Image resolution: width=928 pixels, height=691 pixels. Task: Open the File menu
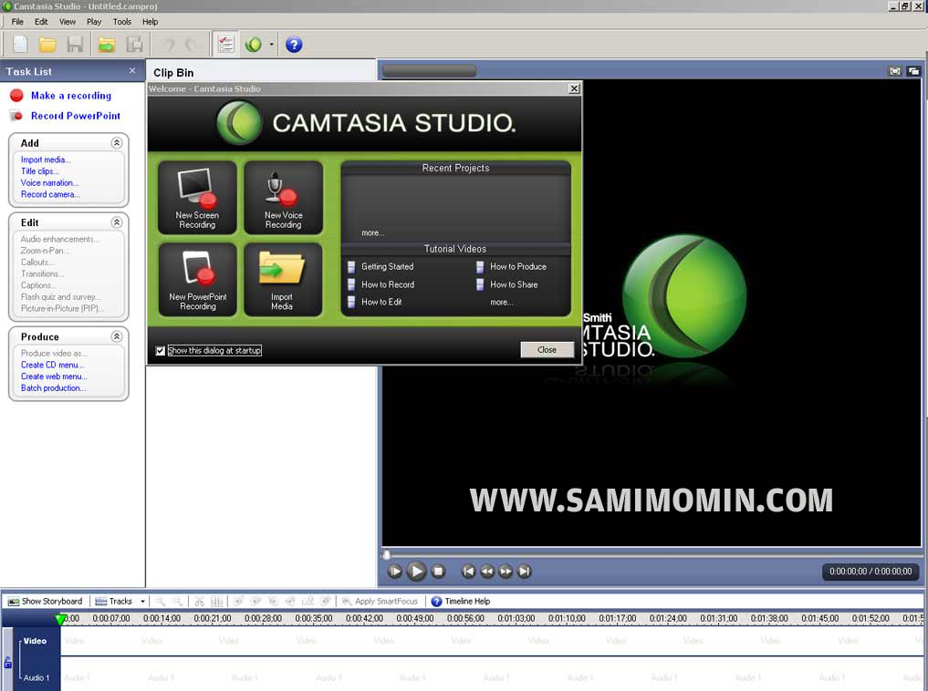(17, 21)
